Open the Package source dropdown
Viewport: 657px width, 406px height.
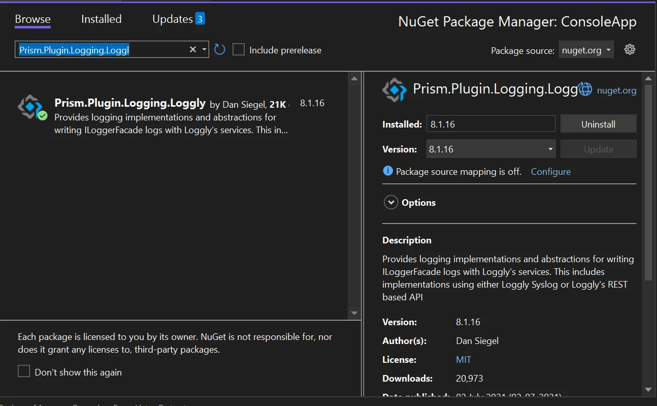(586, 50)
